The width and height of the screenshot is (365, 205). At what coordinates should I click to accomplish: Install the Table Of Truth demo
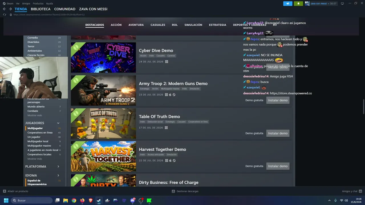278,133
